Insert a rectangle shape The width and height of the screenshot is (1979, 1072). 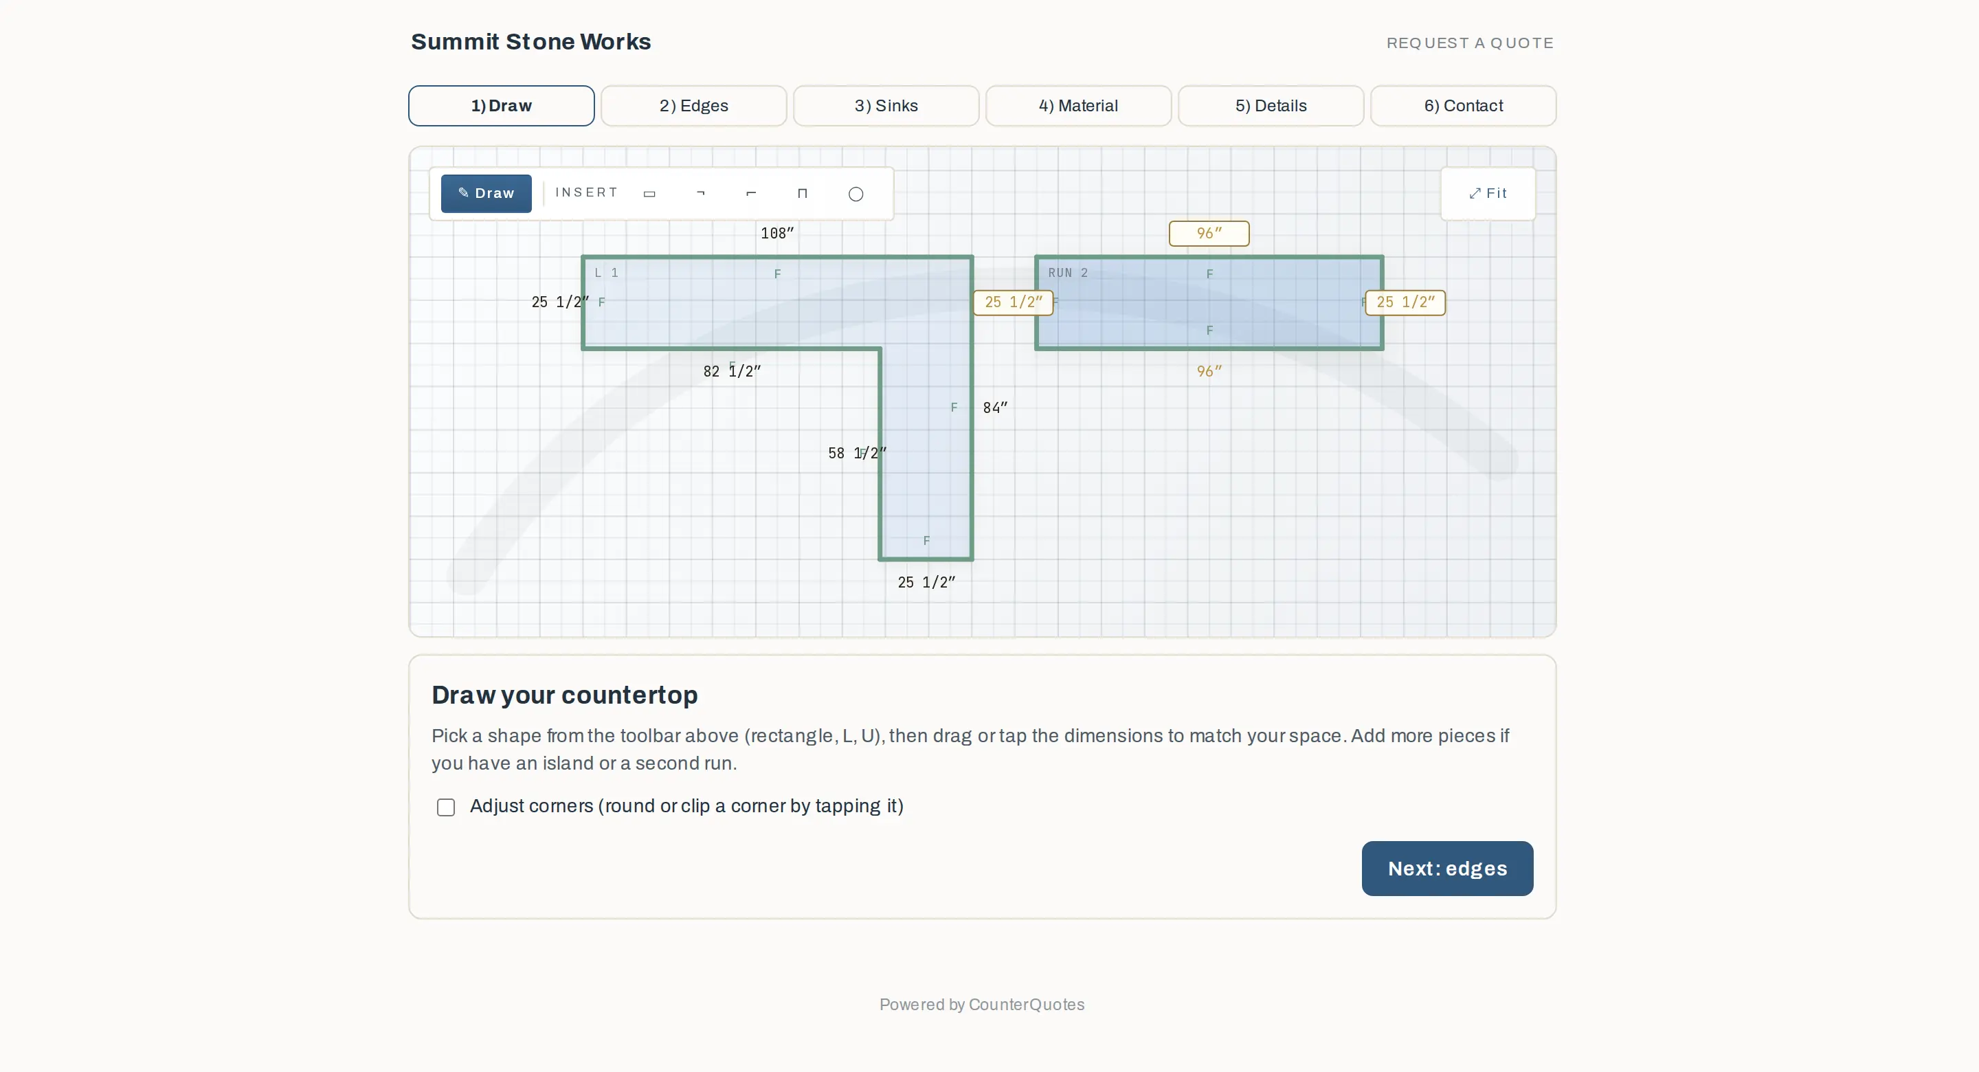coord(649,194)
